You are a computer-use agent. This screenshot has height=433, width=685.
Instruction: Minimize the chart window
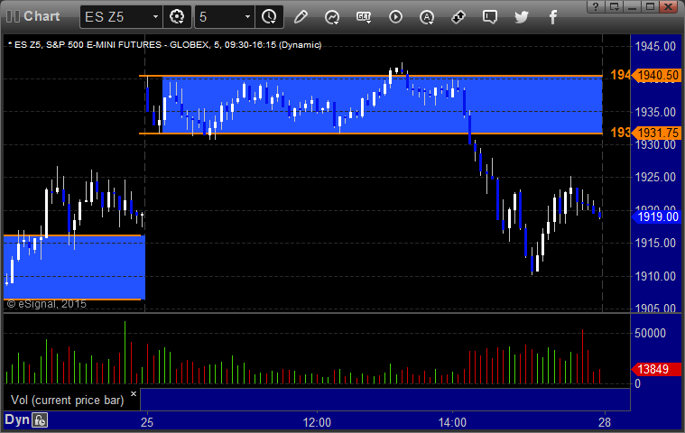(632, 6)
